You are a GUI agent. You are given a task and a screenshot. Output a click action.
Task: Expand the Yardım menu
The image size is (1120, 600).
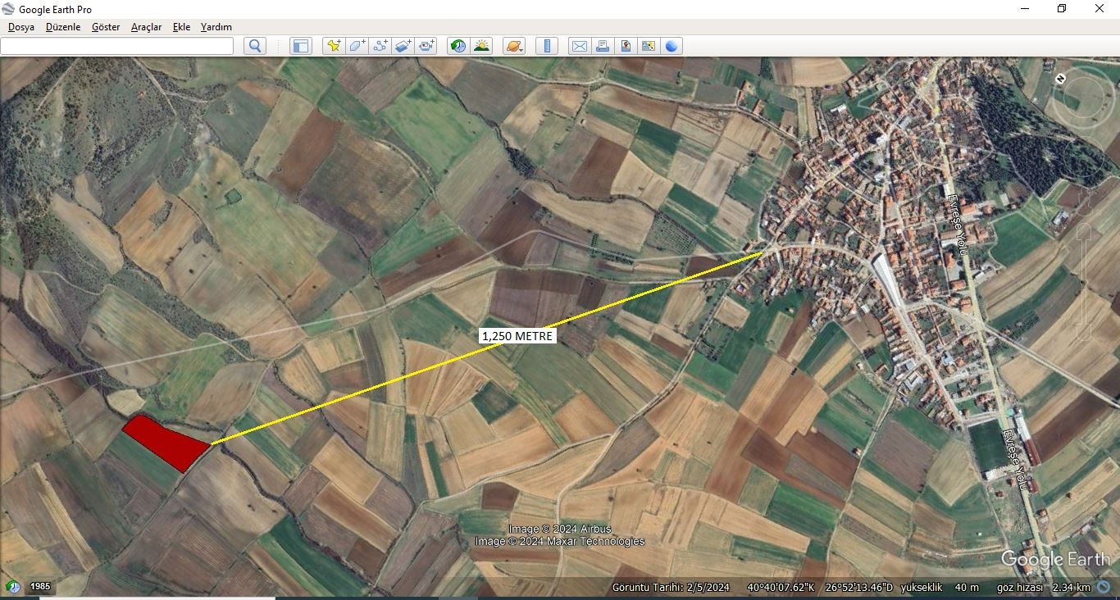pos(216,27)
